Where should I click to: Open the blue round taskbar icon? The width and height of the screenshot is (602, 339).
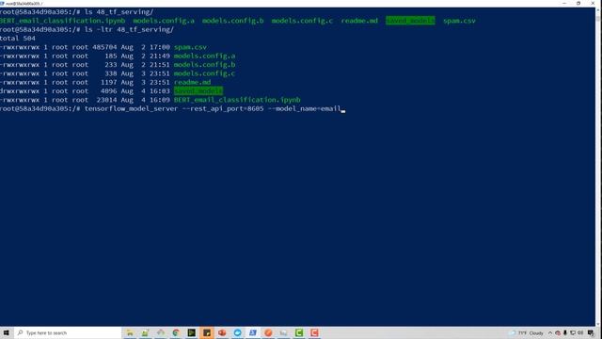coord(237,332)
